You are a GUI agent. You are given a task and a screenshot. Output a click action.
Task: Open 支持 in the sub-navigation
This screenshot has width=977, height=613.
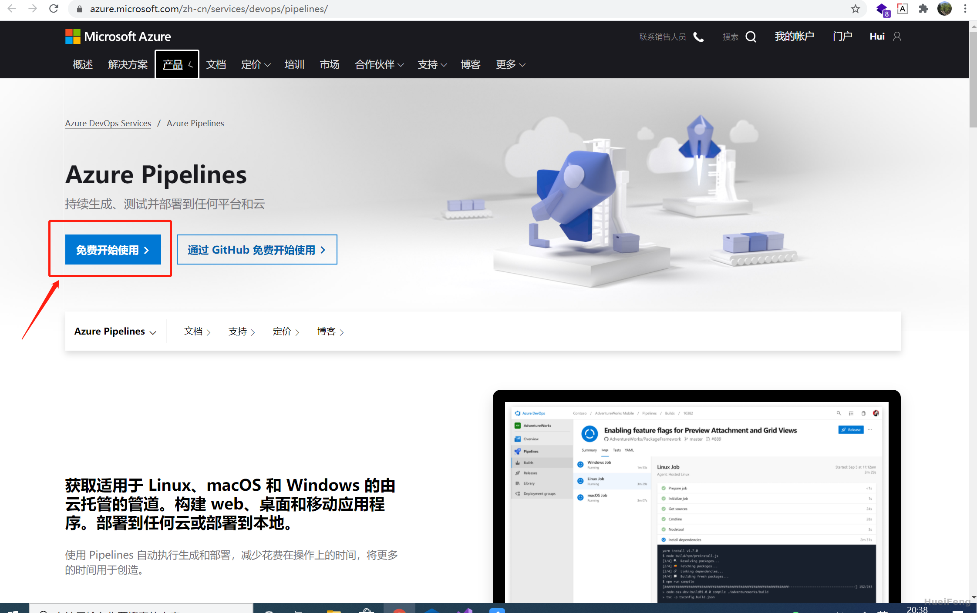coord(242,332)
